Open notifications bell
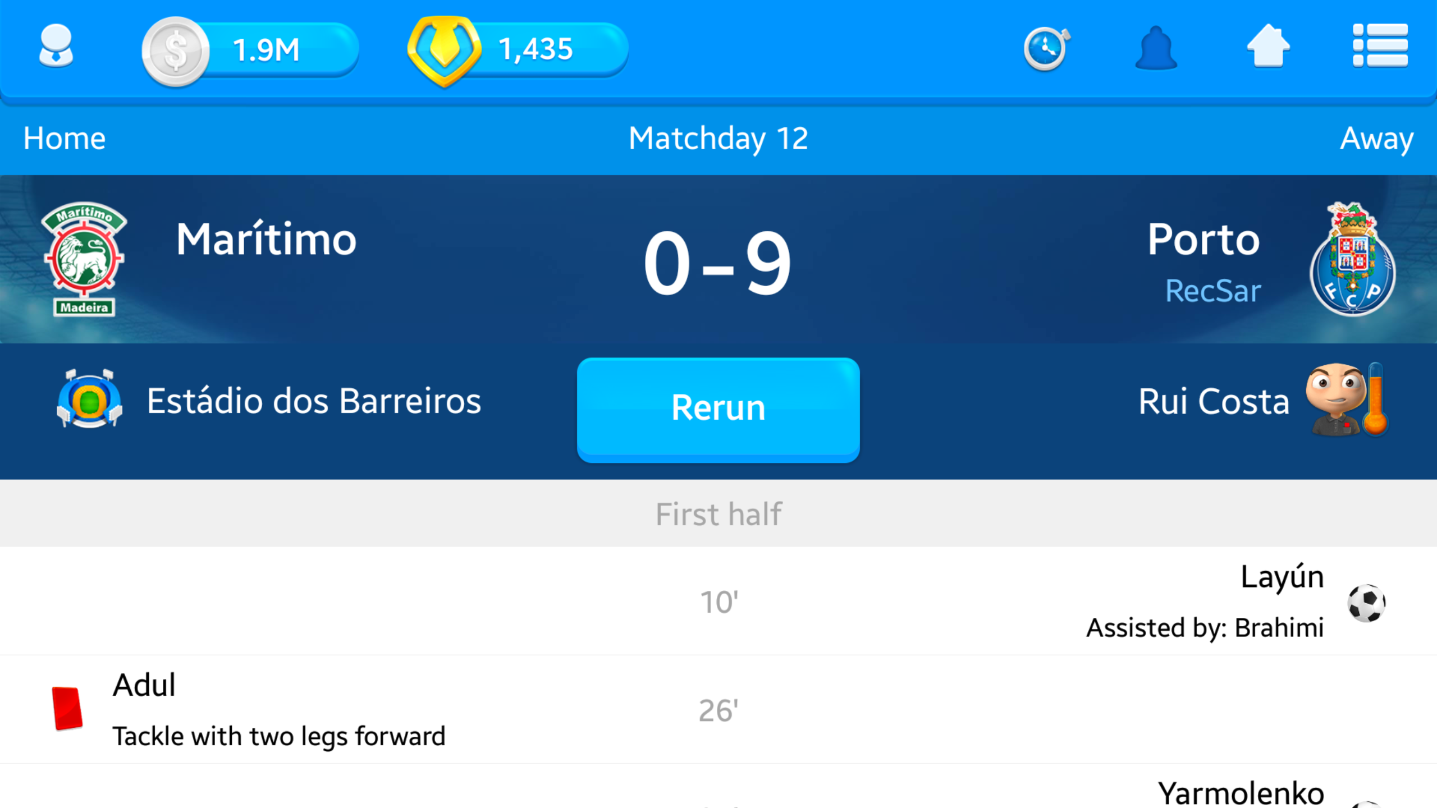 click(x=1156, y=48)
